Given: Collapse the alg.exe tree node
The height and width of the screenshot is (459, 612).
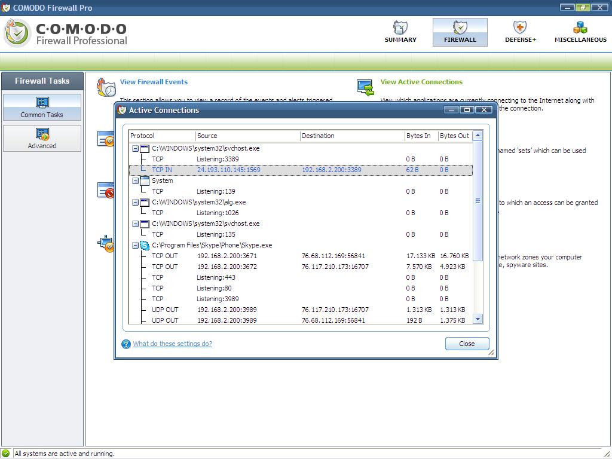Looking at the screenshot, I should point(135,202).
